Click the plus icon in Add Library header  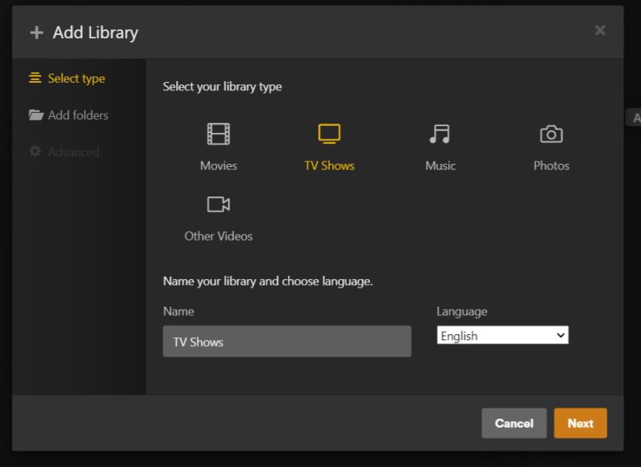(x=36, y=33)
